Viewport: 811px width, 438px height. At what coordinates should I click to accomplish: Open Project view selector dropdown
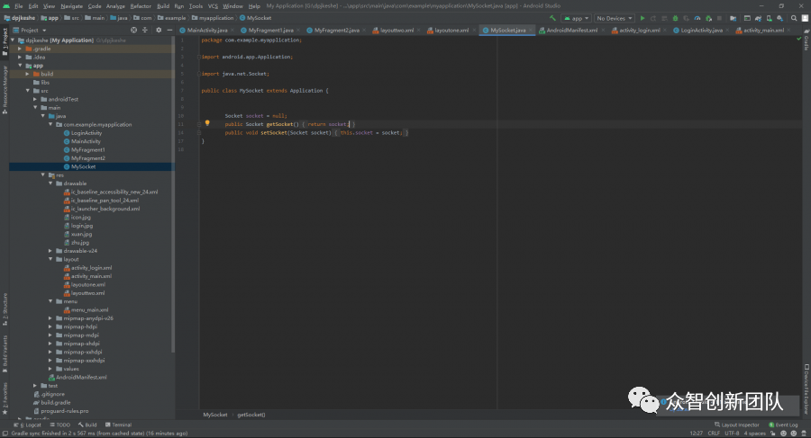click(x=30, y=30)
